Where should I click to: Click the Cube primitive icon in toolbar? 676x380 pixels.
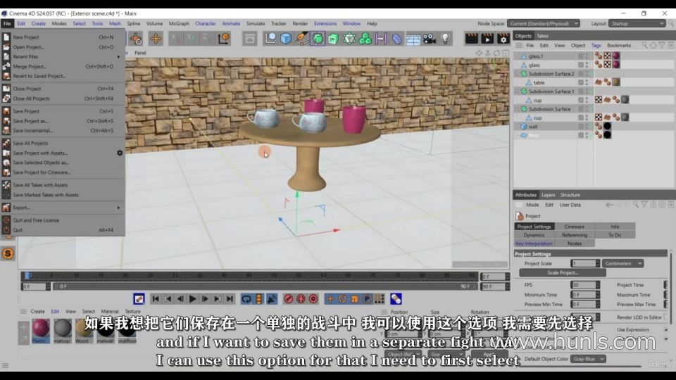coord(286,39)
